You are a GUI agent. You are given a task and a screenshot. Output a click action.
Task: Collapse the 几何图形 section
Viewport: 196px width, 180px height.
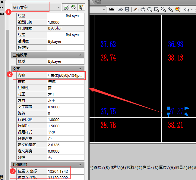[x=80, y=165]
